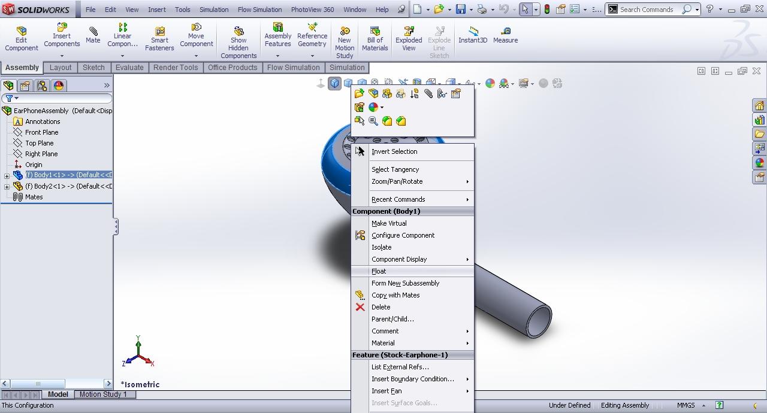Click the Search Commands field

(x=649, y=10)
